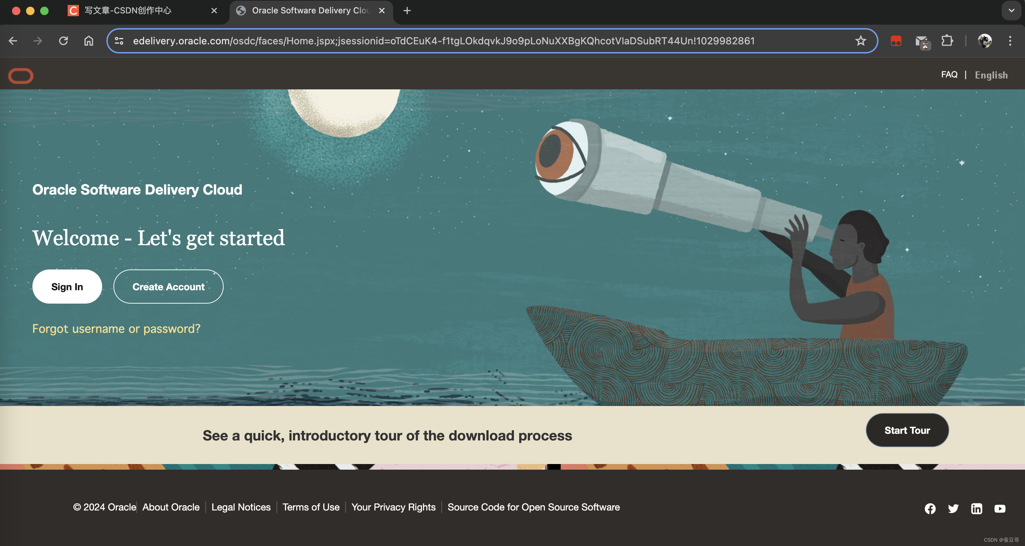Open Oracle's Facebook page icon

coord(930,508)
